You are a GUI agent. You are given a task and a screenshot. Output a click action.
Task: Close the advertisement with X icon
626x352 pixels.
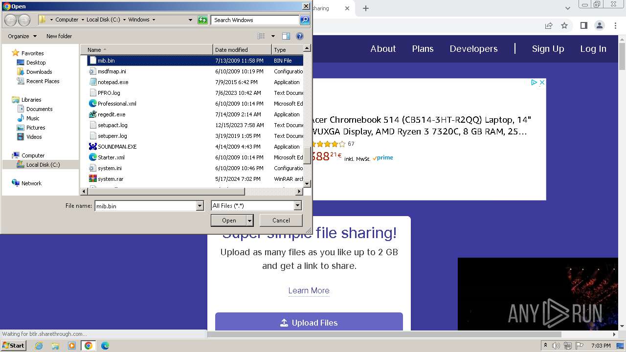pyautogui.click(x=542, y=83)
